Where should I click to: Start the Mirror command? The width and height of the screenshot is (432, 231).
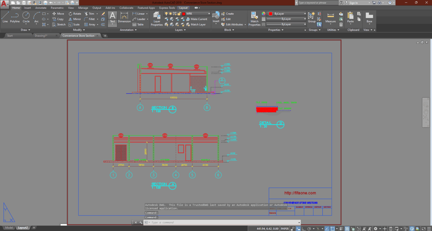click(x=75, y=19)
